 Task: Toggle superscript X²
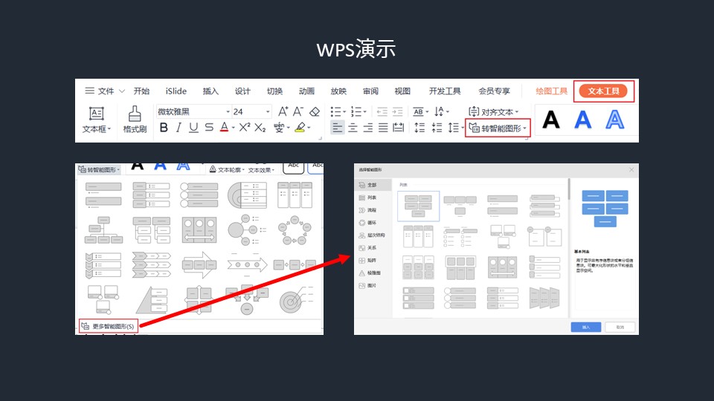245,127
